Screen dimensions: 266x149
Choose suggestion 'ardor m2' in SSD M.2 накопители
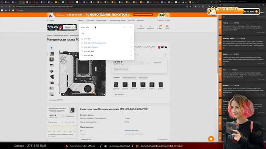pyautogui.click(x=95, y=43)
